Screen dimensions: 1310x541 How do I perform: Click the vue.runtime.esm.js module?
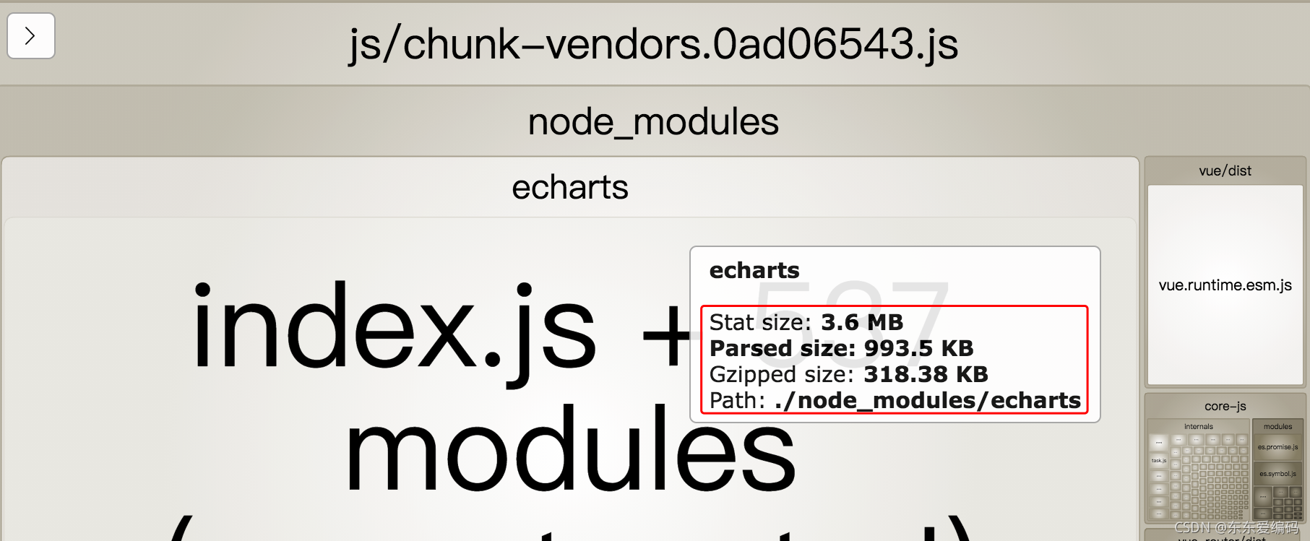(1225, 285)
